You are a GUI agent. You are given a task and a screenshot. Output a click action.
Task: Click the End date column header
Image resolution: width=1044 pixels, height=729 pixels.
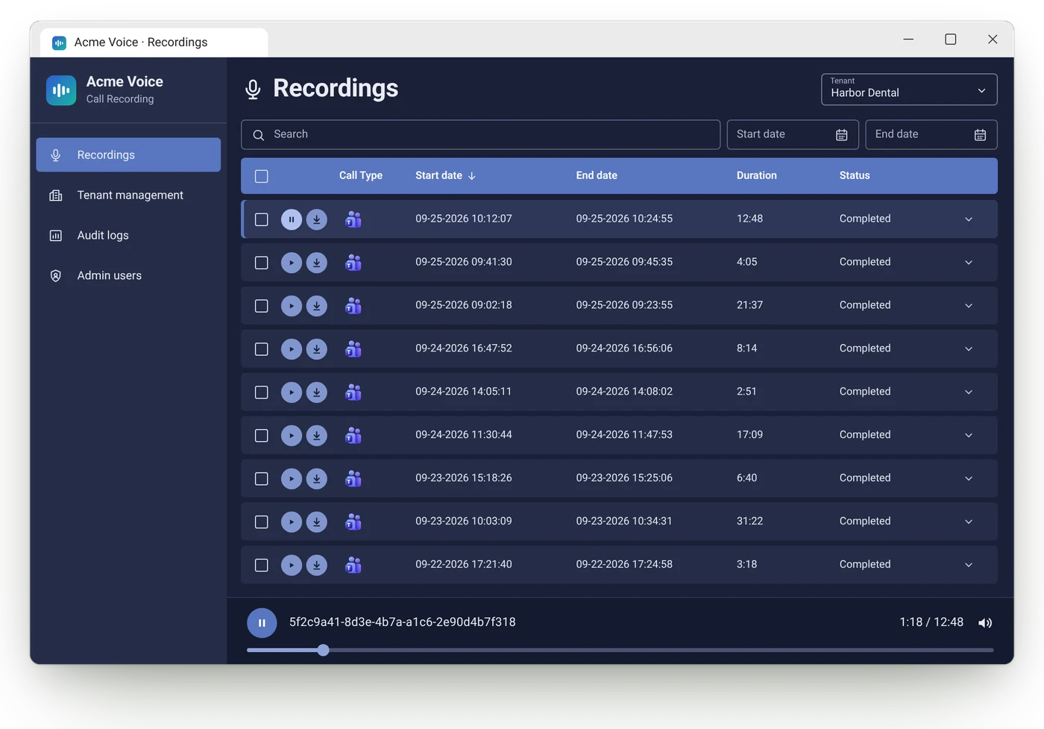pyautogui.click(x=597, y=176)
